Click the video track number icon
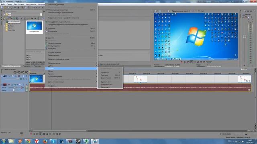Screen dimensions: 257x144 click(x=5, y=76)
